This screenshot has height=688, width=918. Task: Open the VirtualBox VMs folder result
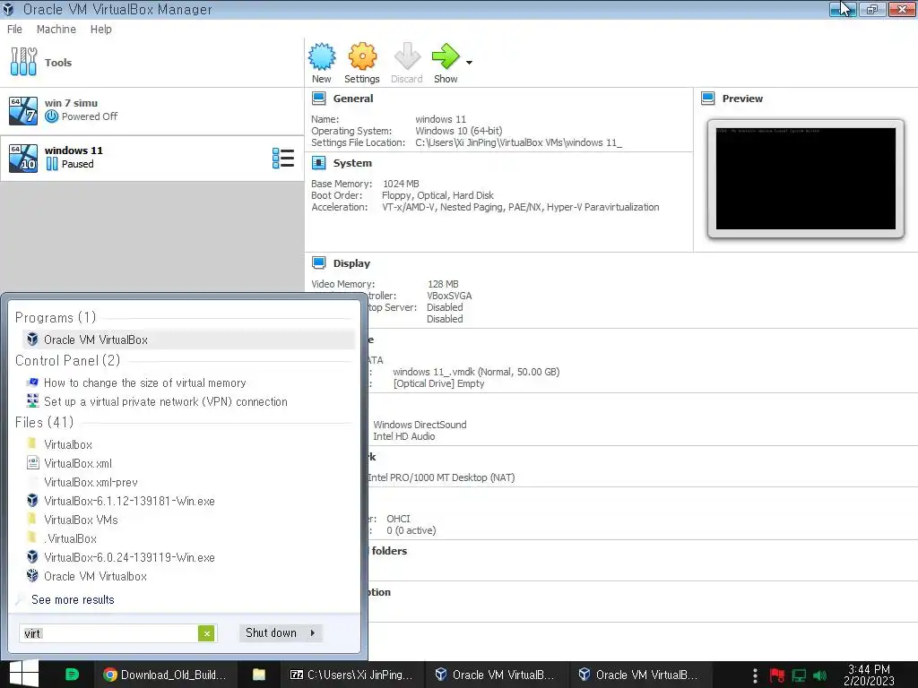tap(81, 520)
